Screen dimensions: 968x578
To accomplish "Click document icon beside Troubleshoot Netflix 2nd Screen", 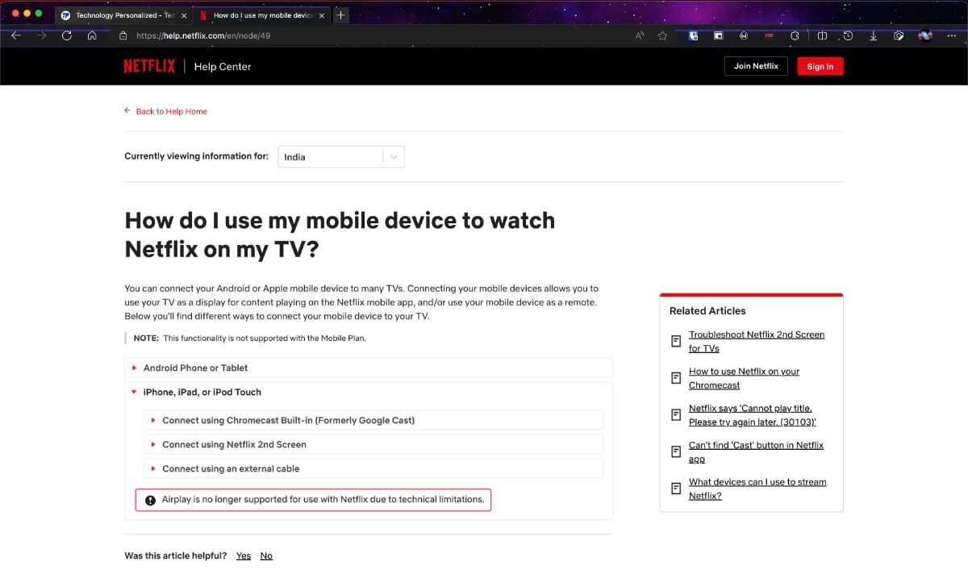I will [676, 341].
